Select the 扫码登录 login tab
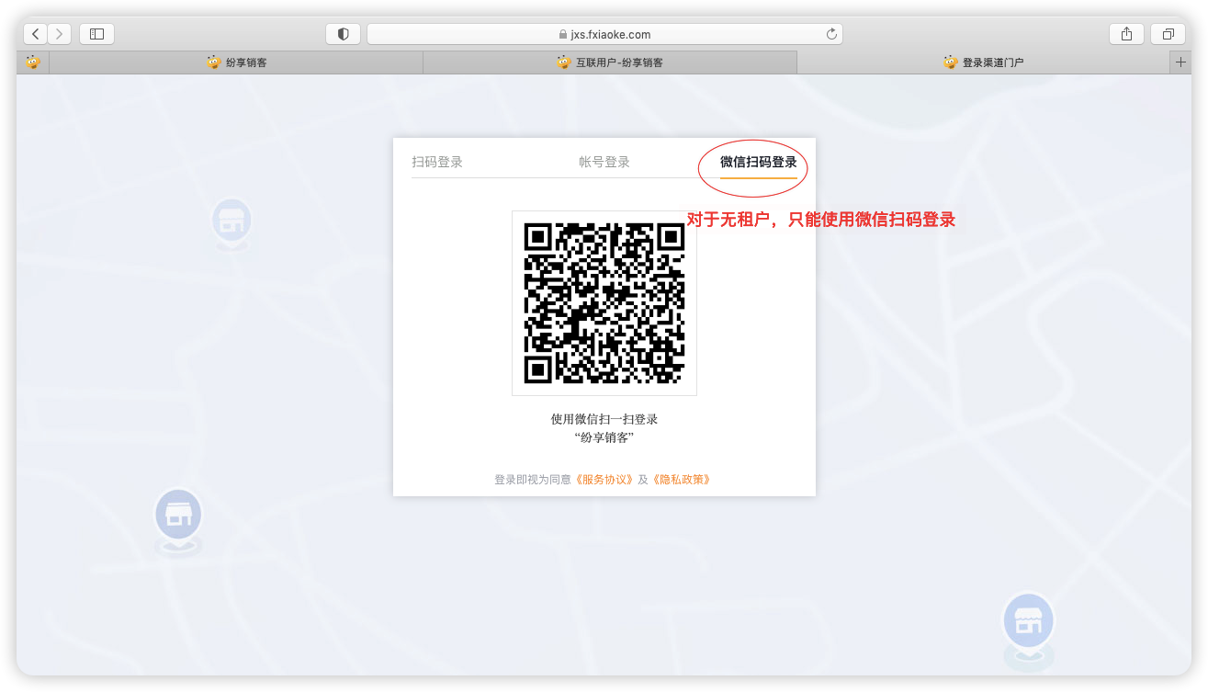The width and height of the screenshot is (1208, 692). pos(437,163)
